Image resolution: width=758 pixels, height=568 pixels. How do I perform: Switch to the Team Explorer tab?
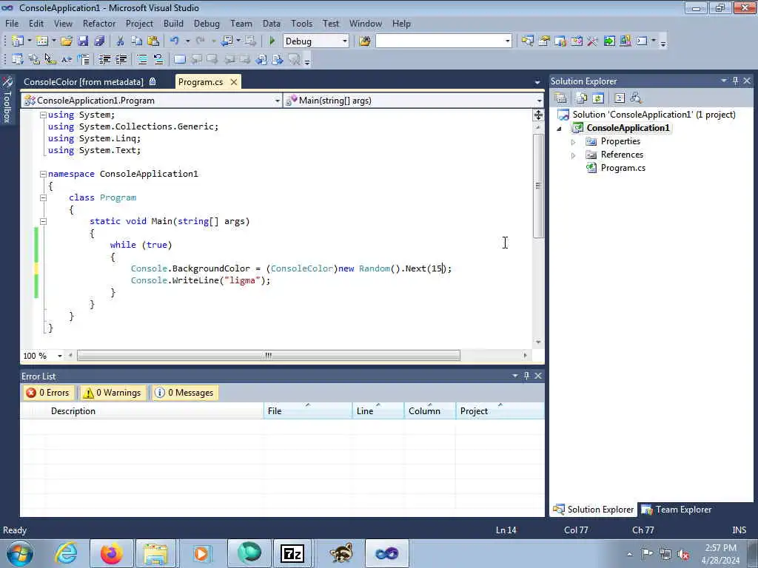coord(677,510)
